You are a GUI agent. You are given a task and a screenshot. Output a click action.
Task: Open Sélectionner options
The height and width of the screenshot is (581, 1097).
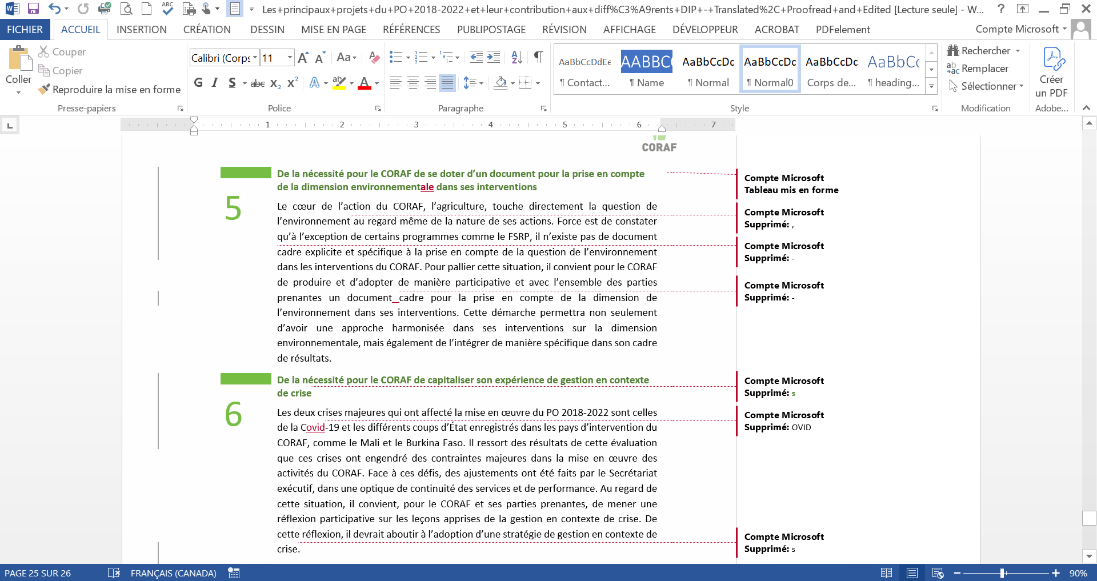pyautogui.click(x=986, y=86)
